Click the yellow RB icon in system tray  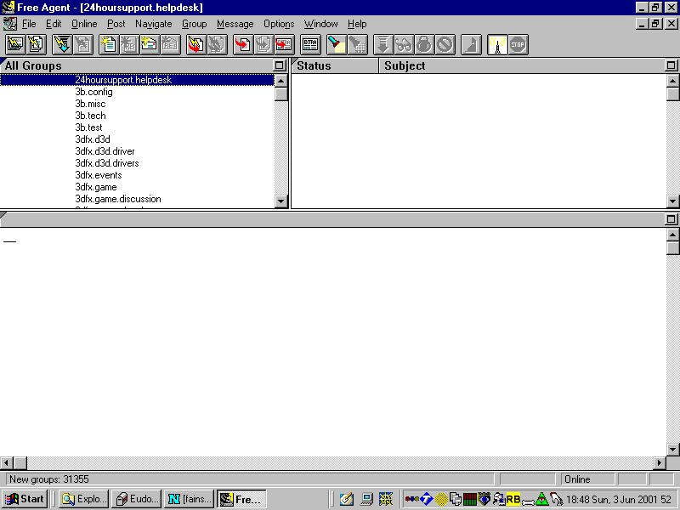[513, 500]
